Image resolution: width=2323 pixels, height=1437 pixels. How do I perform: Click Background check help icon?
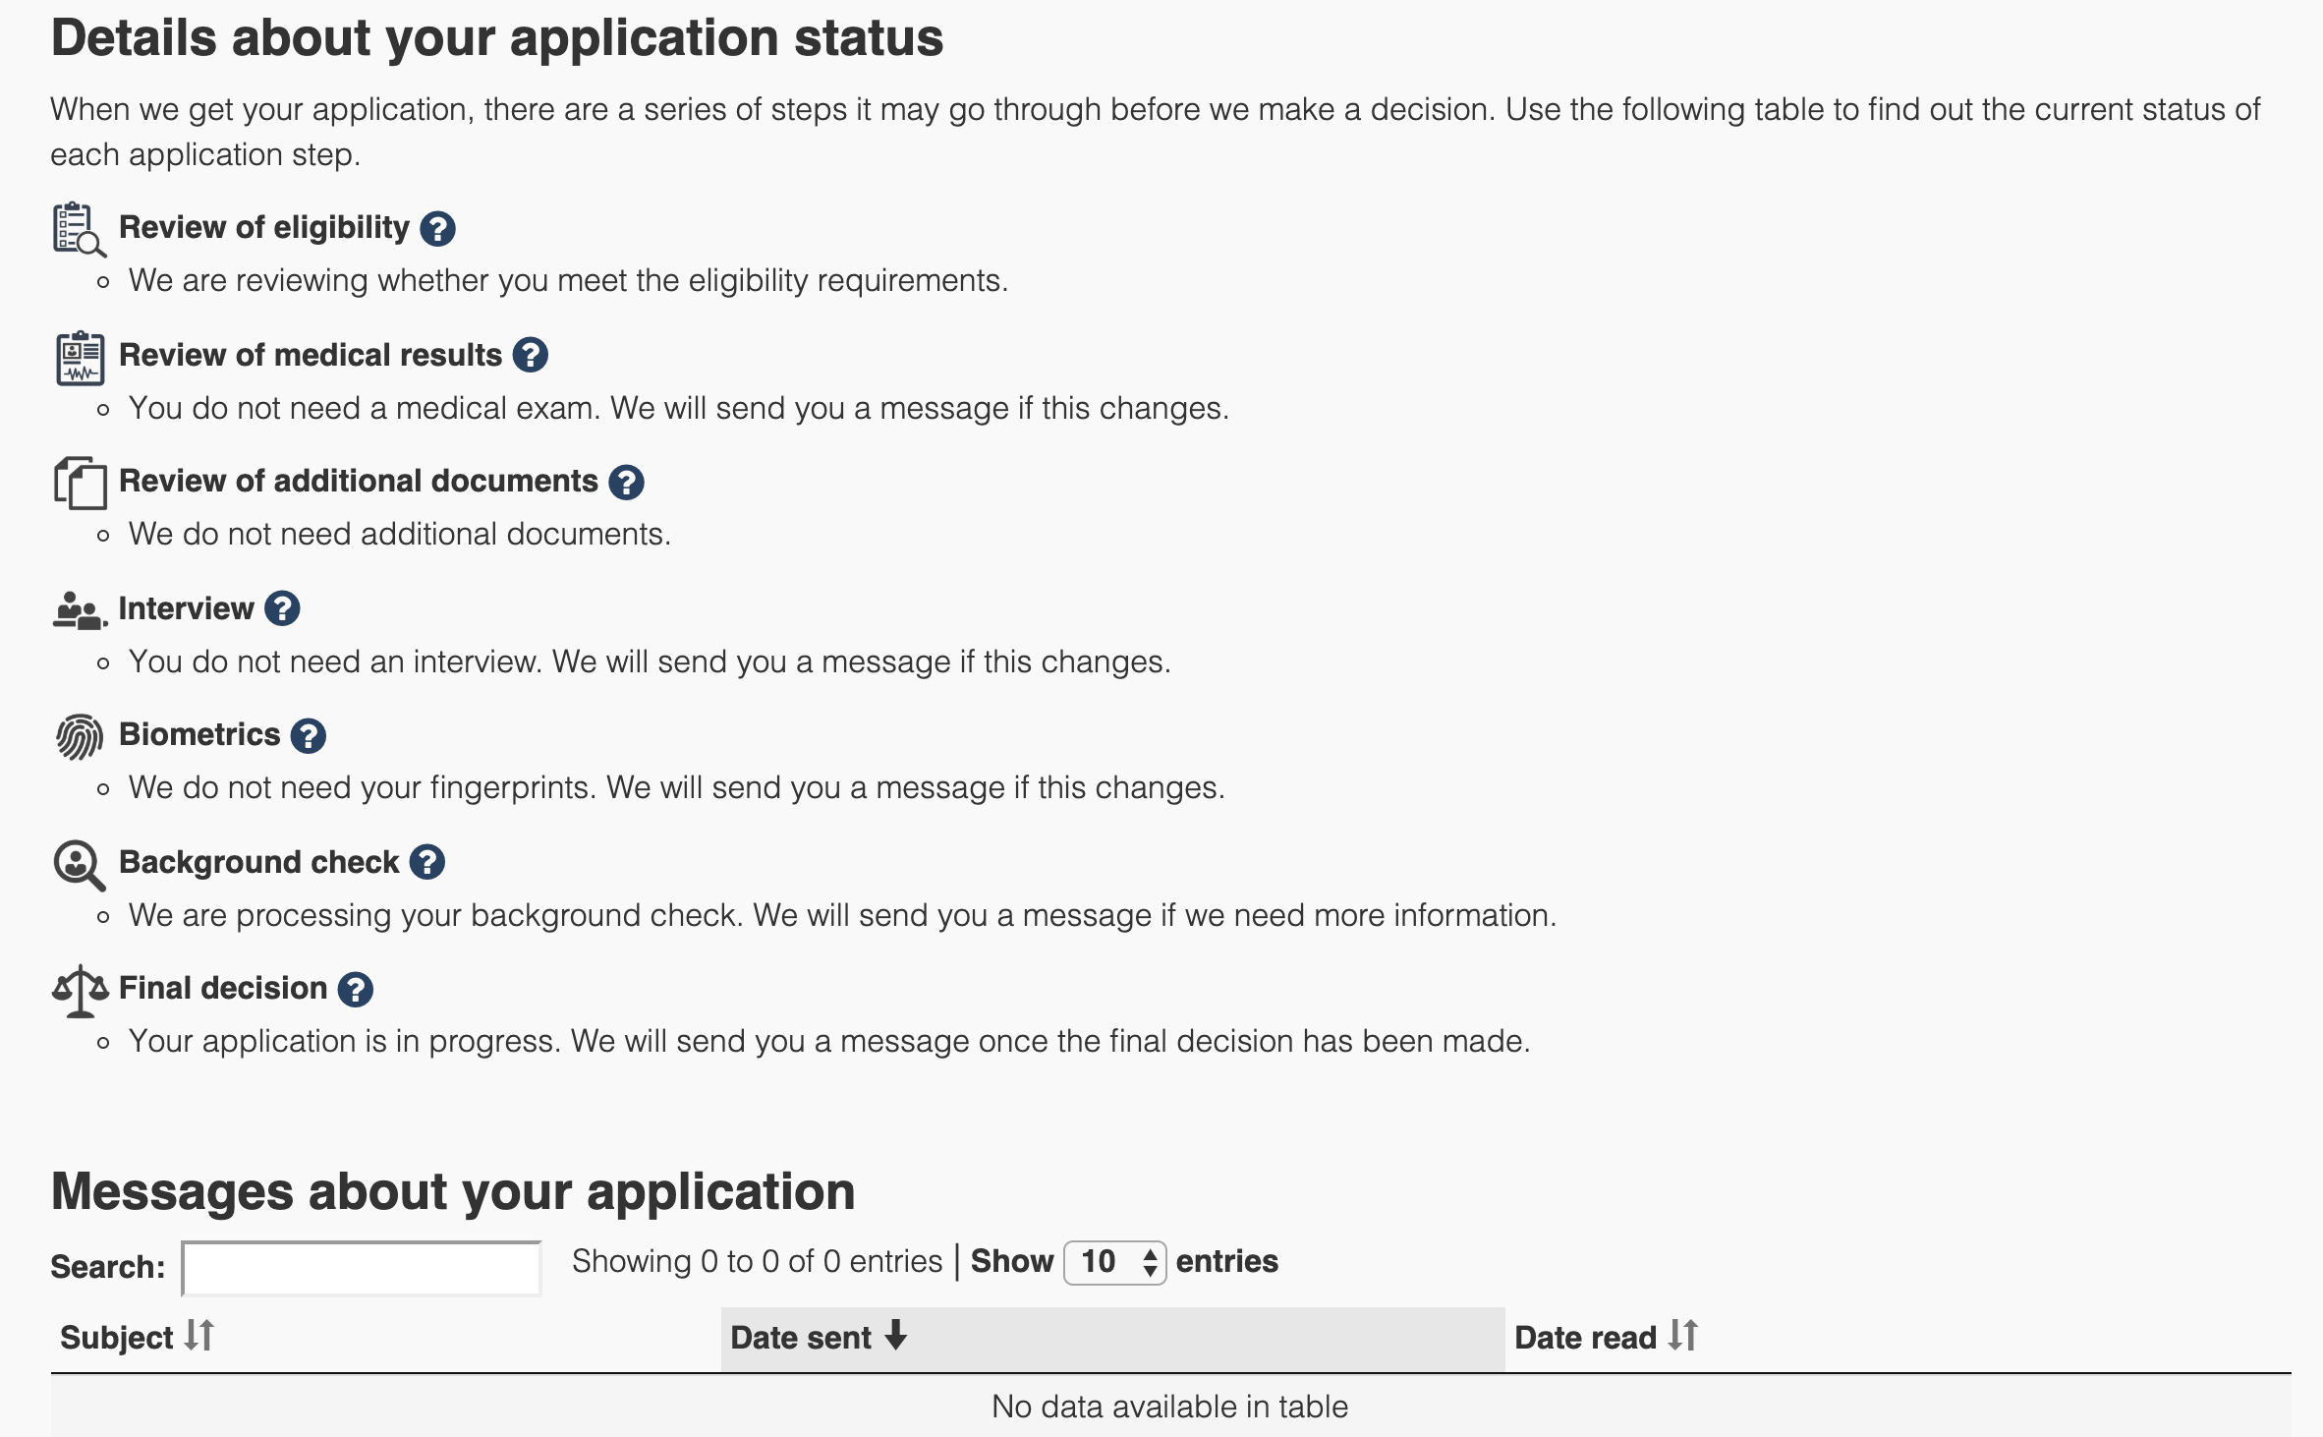coord(426,862)
